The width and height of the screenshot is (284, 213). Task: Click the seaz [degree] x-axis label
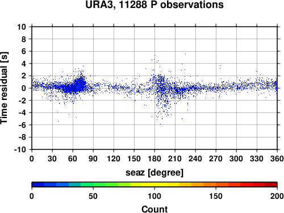point(154,173)
